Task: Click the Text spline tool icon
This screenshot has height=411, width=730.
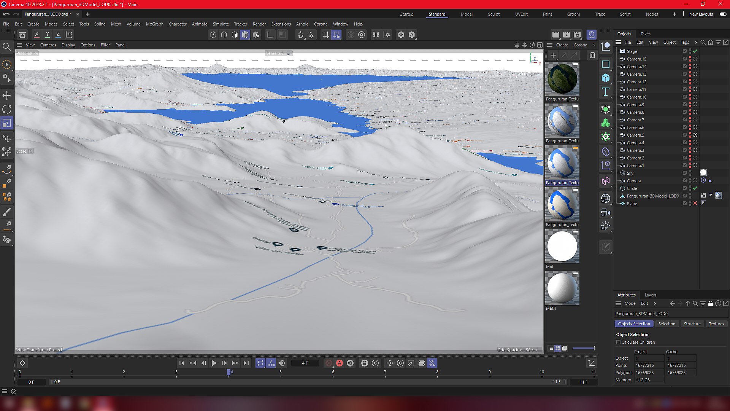Action: coord(606,92)
